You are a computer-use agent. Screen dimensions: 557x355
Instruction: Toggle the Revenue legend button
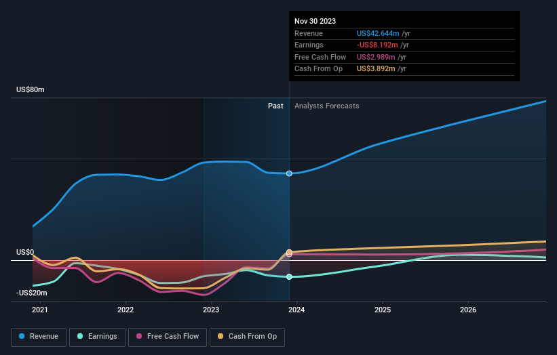39,337
